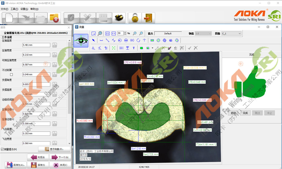Viewport: 282px width, 169px height.
Task: Click the 返回 button in result panel
Action: click(233, 113)
